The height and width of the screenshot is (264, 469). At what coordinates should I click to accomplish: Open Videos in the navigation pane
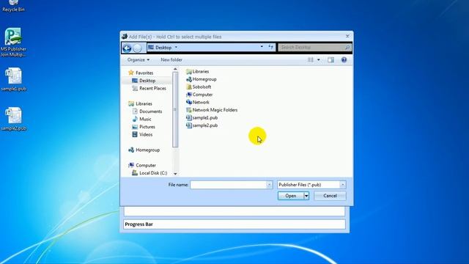142,135
